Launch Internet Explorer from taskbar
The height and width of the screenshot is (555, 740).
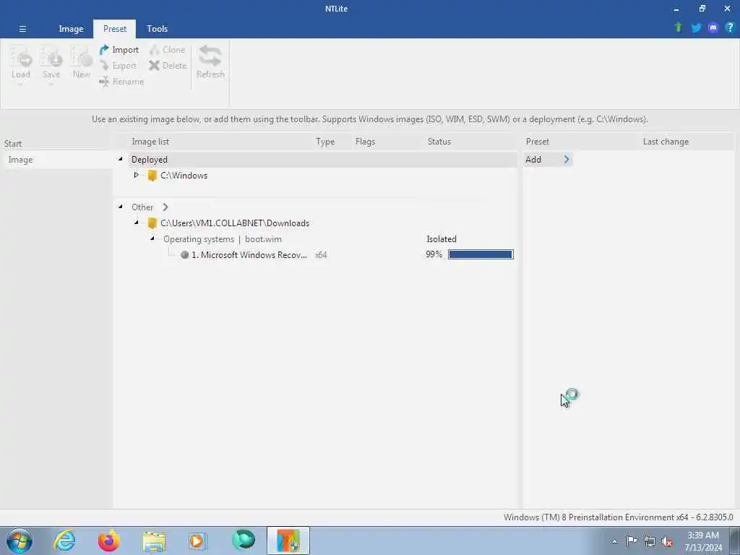[x=64, y=541]
